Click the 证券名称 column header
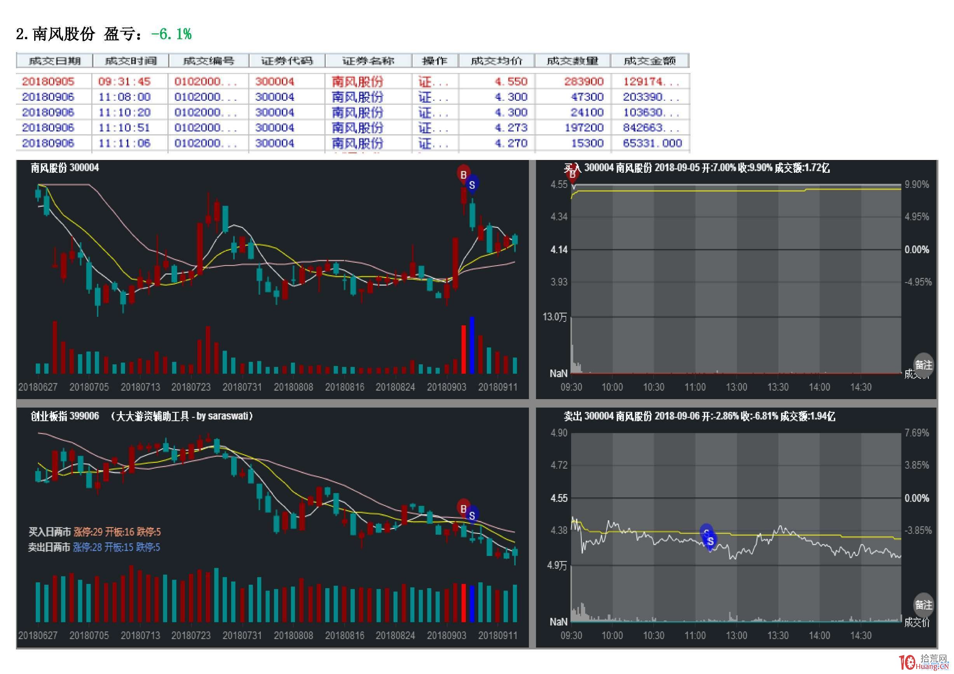This screenshot has height=674, width=954. pyautogui.click(x=368, y=61)
